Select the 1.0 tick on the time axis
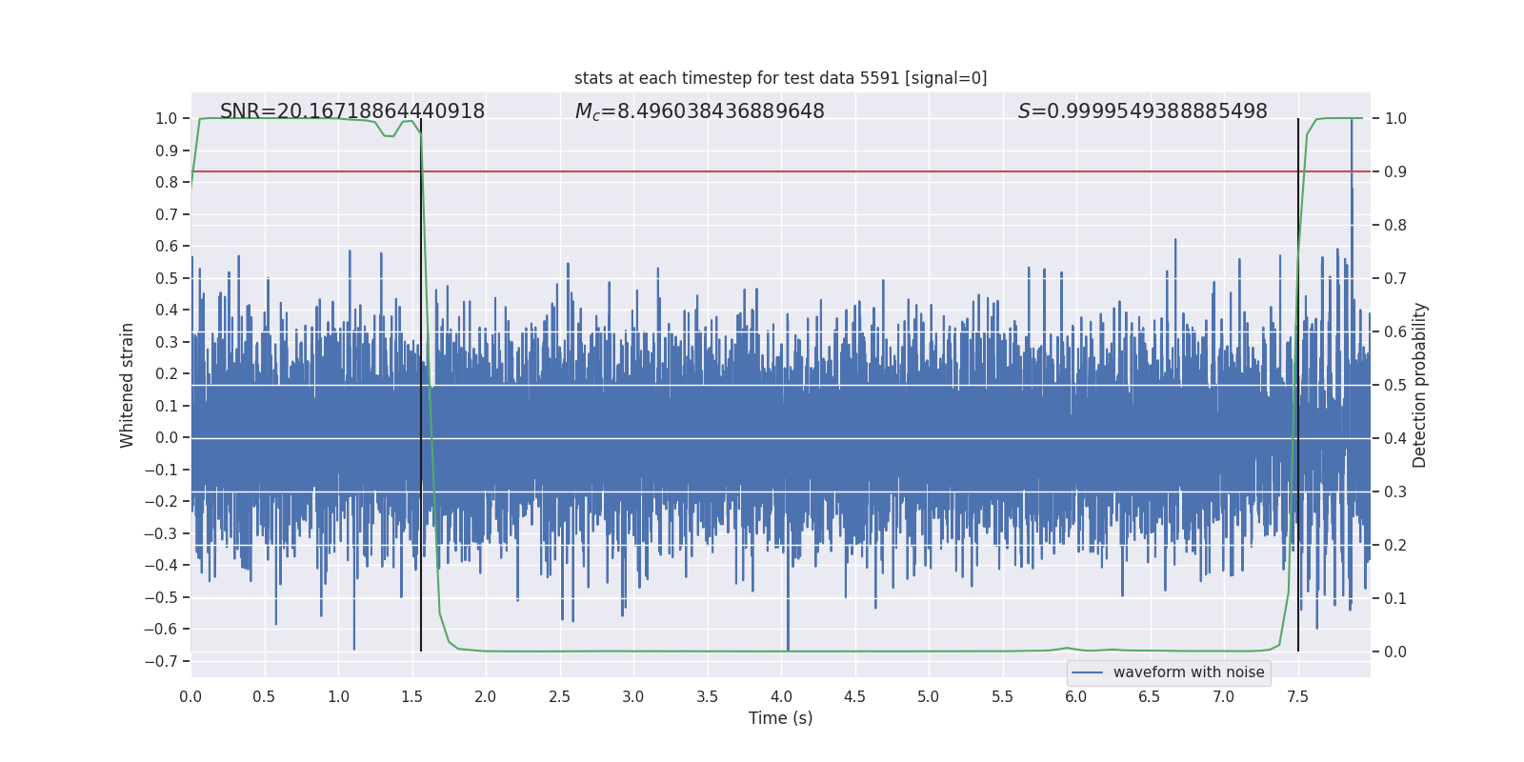1524x762 pixels. [x=338, y=697]
